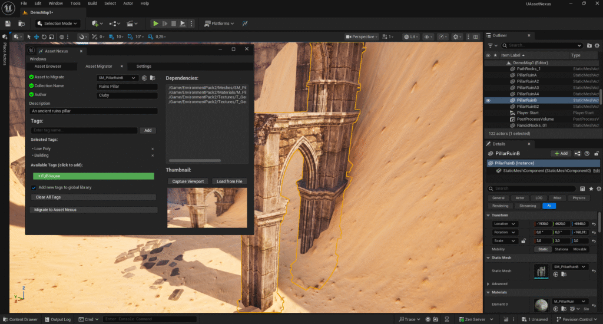Click browse-to-asset folder icon beside SM_PillarRuinB

(153, 77)
